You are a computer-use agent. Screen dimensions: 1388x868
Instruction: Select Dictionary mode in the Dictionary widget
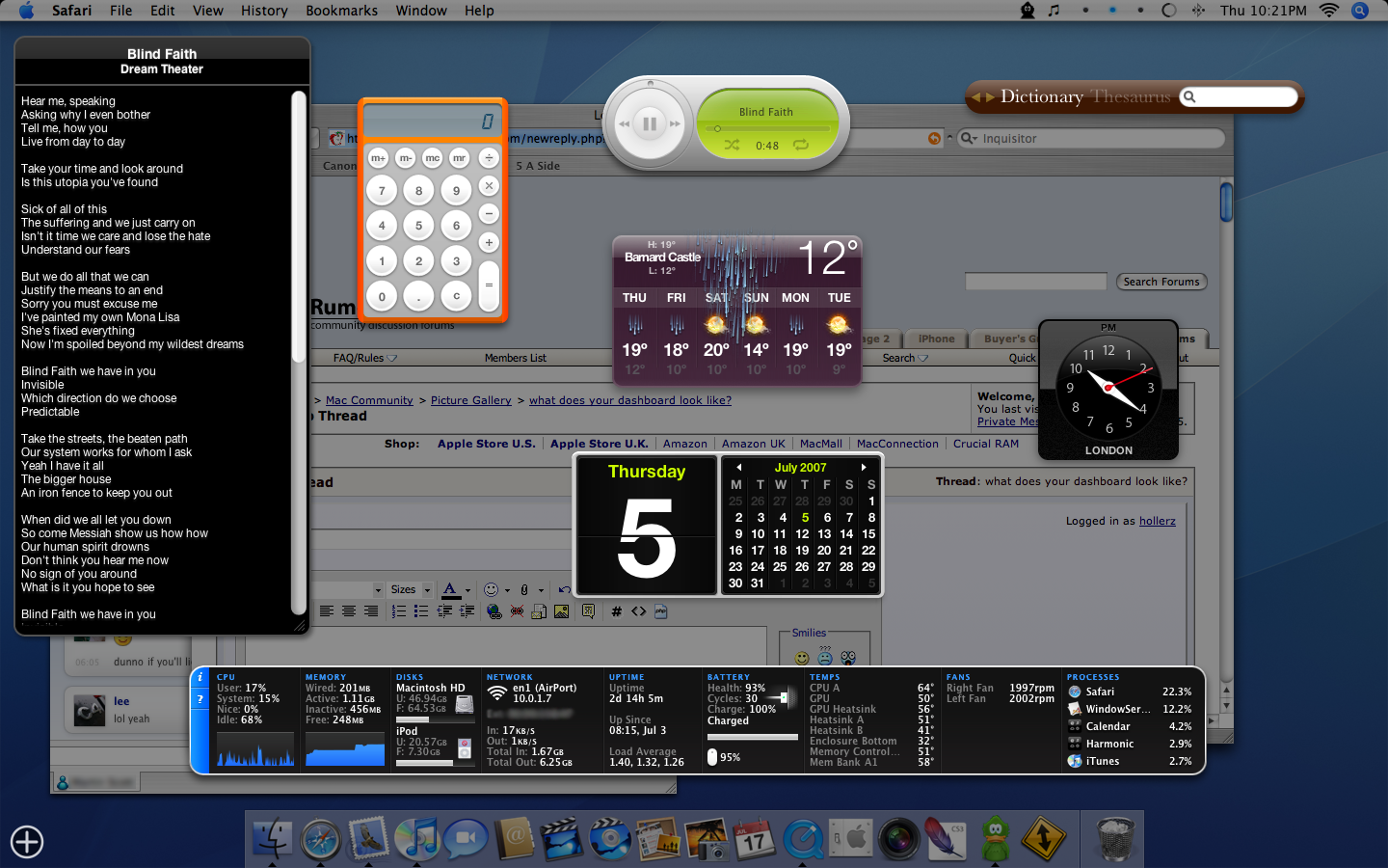[x=1041, y=96]
